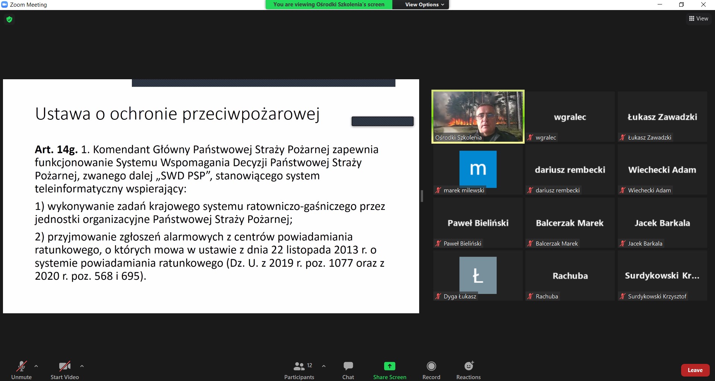Image resolution: width=715 pixels, height=381 pixels.
Task: Unmute the microphone
Action: pyautogui.click(x=21, y=370)
